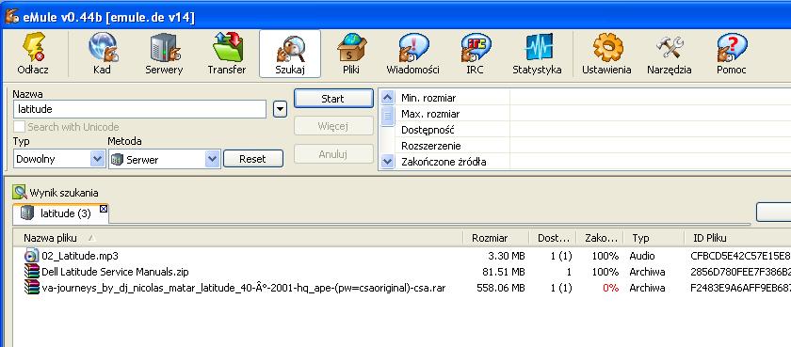
Task: Click the Dostępność value field
Action: tap(651, 130)
